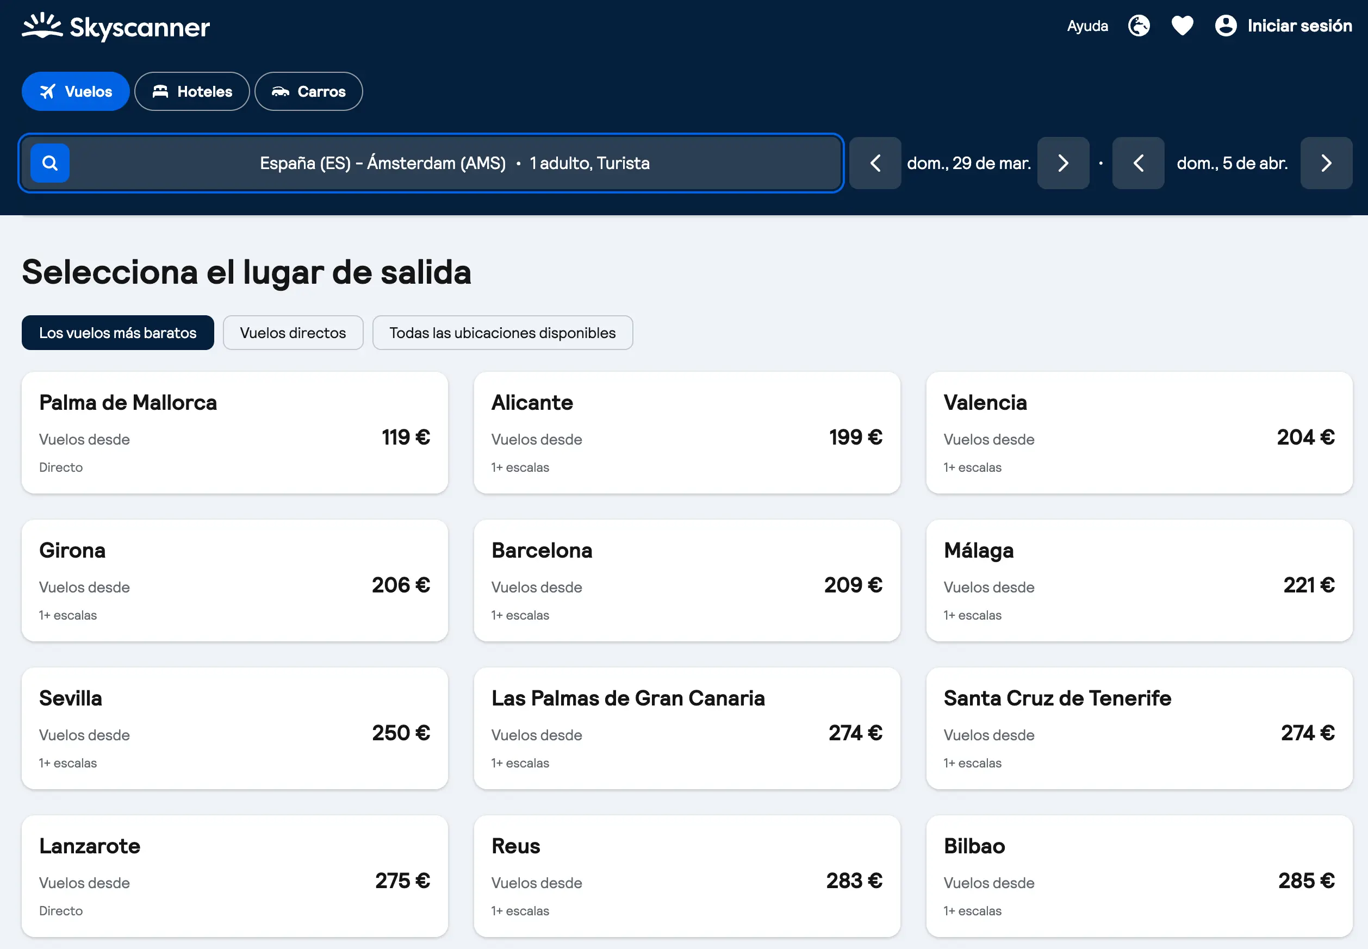Keep Los vuelos más baratos filter active
This screenshot has height=949, width=1368.
tap(118, 333)
